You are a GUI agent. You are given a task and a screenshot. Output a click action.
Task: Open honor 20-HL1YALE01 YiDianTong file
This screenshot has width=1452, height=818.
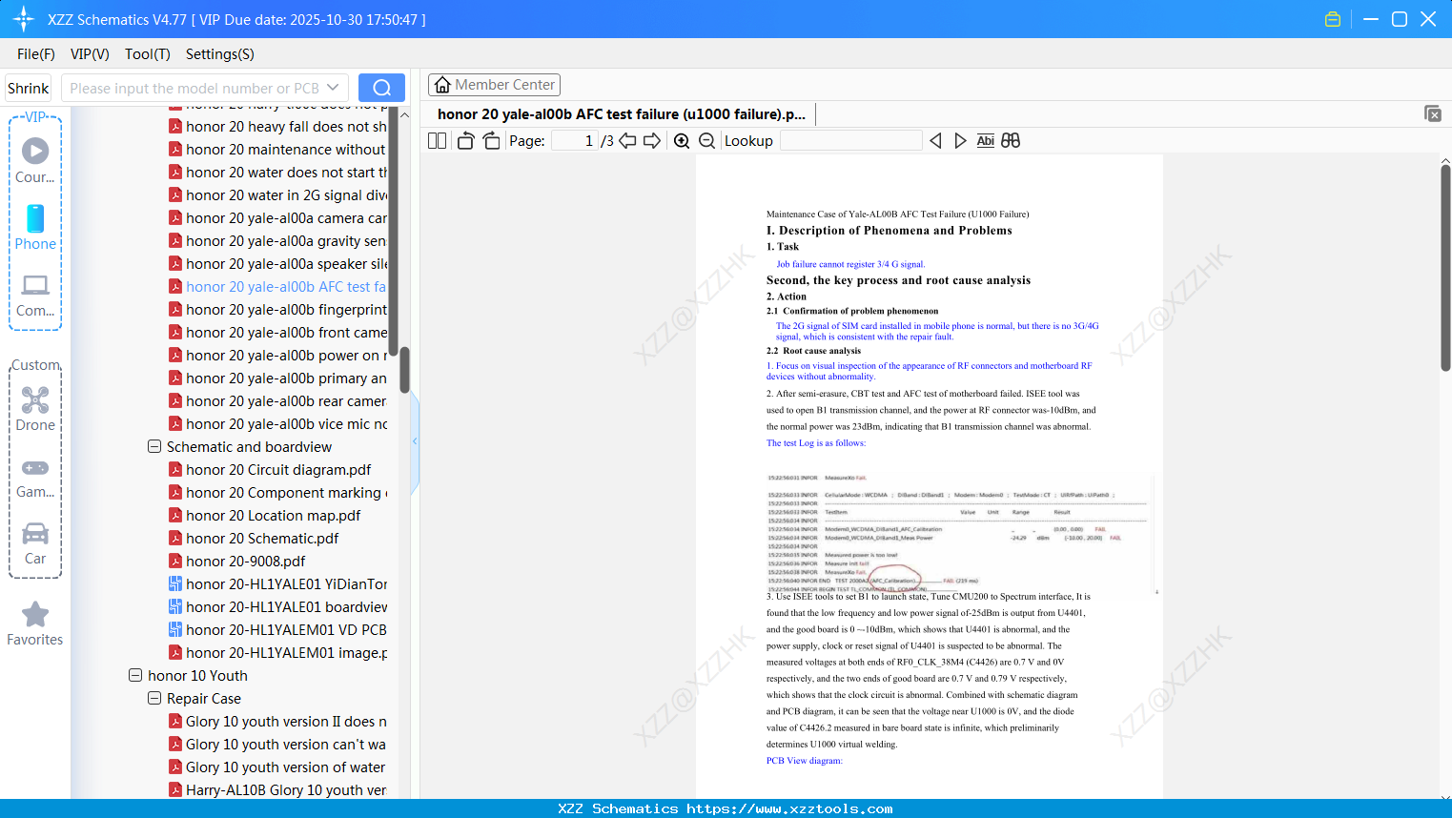278,584
